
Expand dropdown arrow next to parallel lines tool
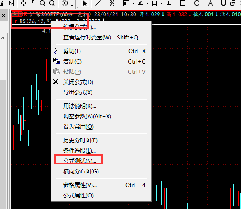pyautogui.click(x=161, y=3)
